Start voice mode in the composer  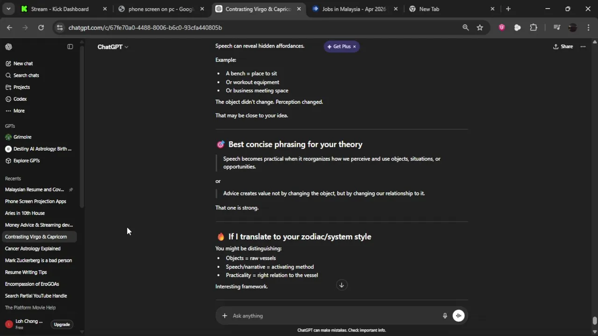458,316
